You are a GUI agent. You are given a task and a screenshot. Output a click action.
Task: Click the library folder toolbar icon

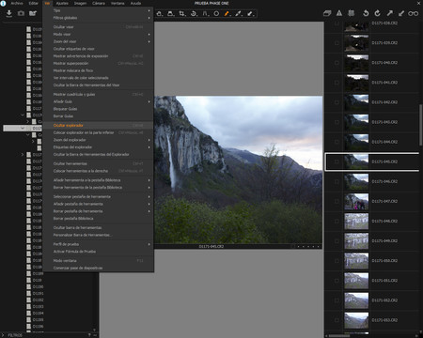point(33,13)
